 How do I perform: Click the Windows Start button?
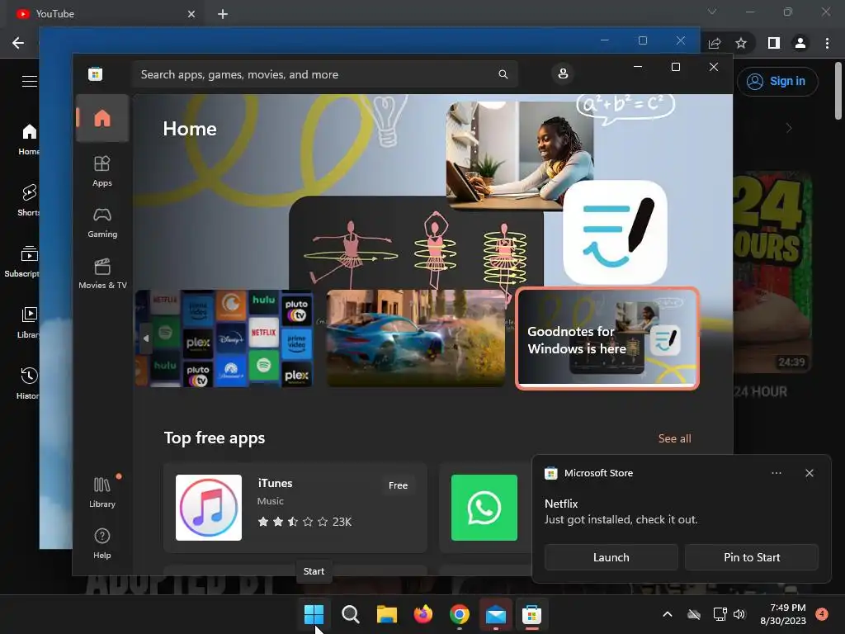tap(314, 614)
